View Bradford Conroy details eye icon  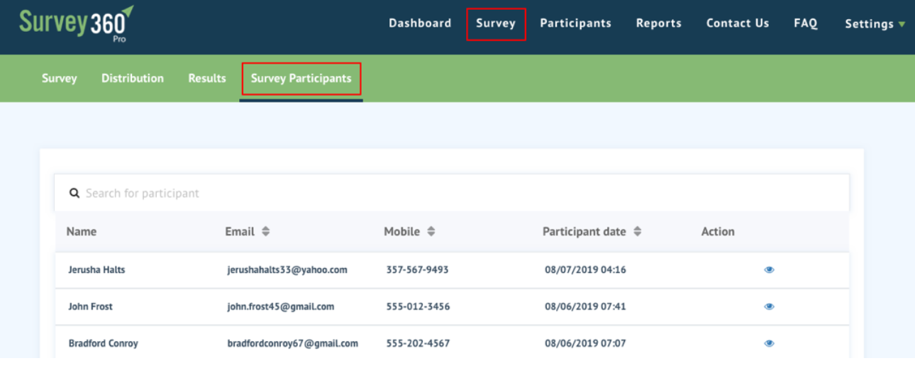(x=769, y=343)
